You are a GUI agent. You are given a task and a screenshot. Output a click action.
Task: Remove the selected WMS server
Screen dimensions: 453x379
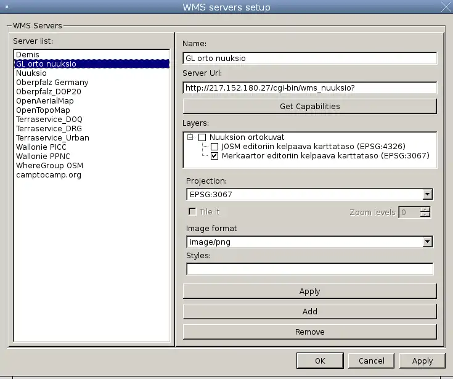coord(309,332)
